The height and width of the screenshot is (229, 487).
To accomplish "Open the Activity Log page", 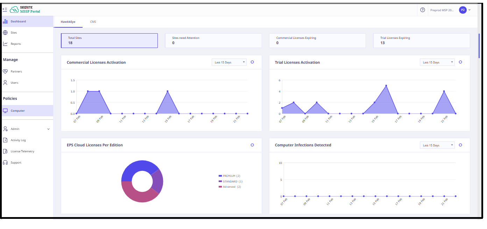I will (27, 140).
